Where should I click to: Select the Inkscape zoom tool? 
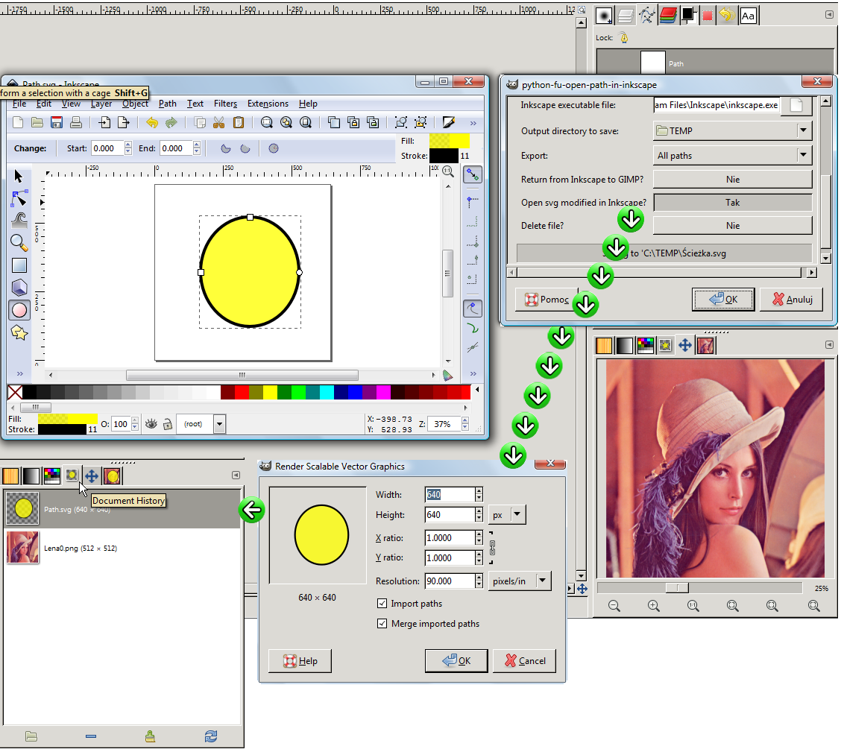tap(19, 243)
